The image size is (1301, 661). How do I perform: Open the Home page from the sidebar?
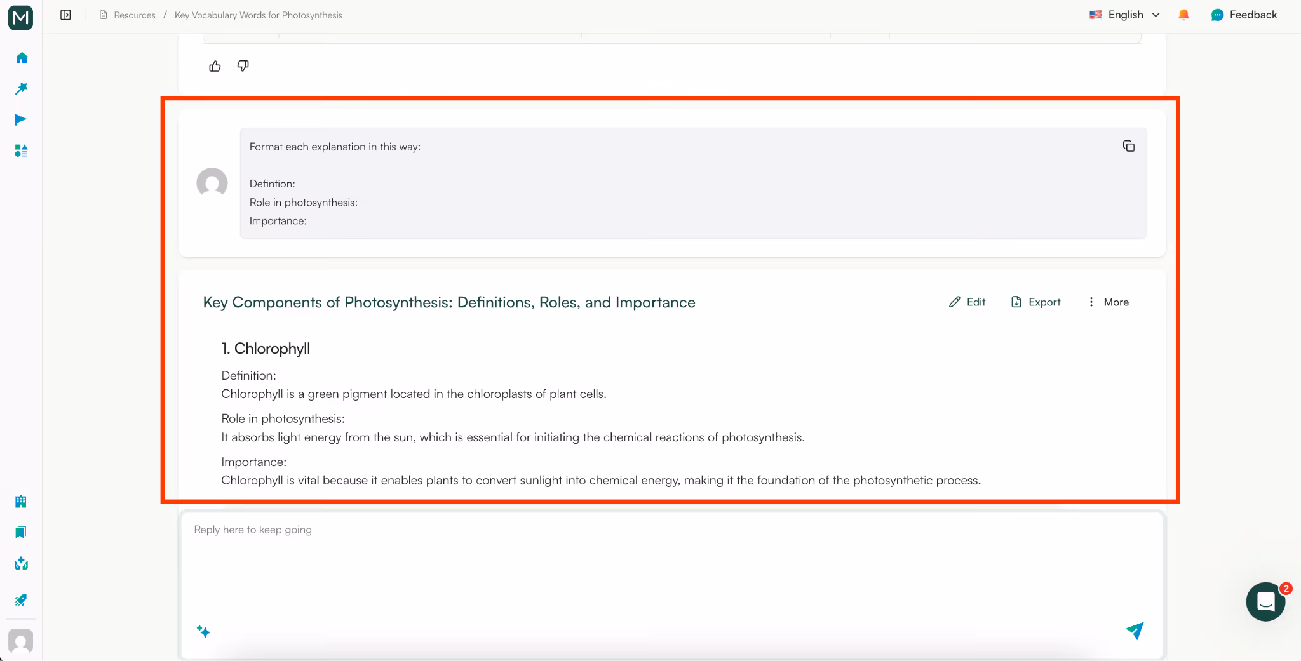point(21,58)
